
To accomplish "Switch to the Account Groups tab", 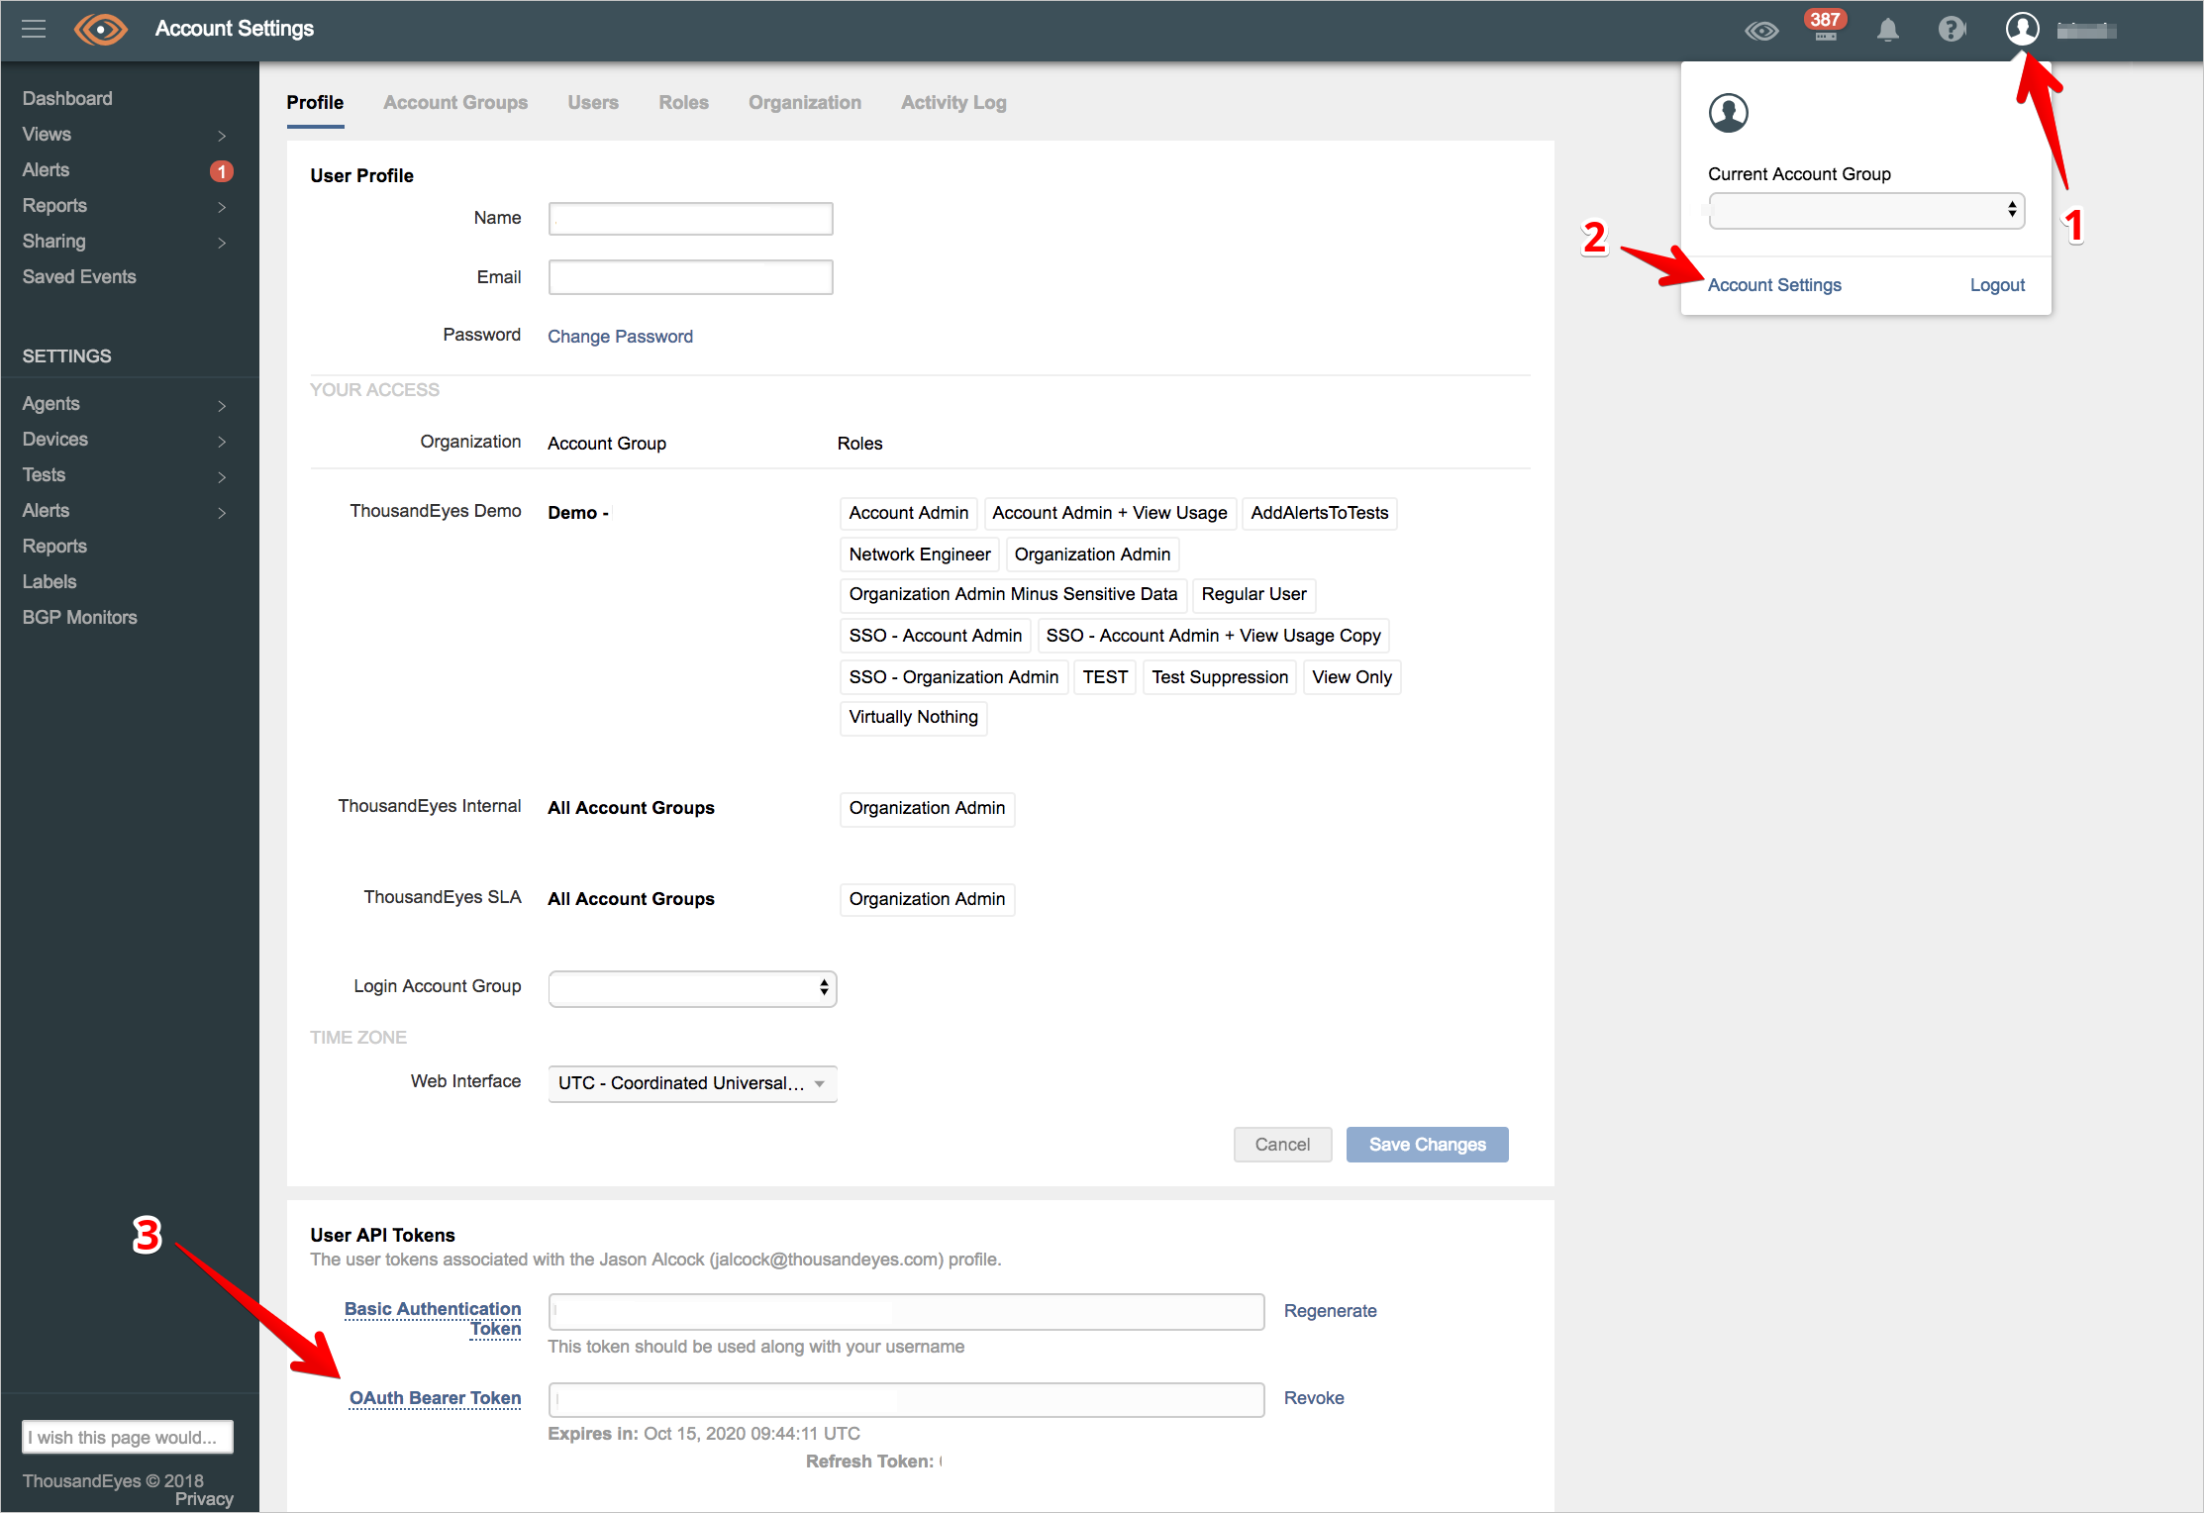I will (455, 102).
